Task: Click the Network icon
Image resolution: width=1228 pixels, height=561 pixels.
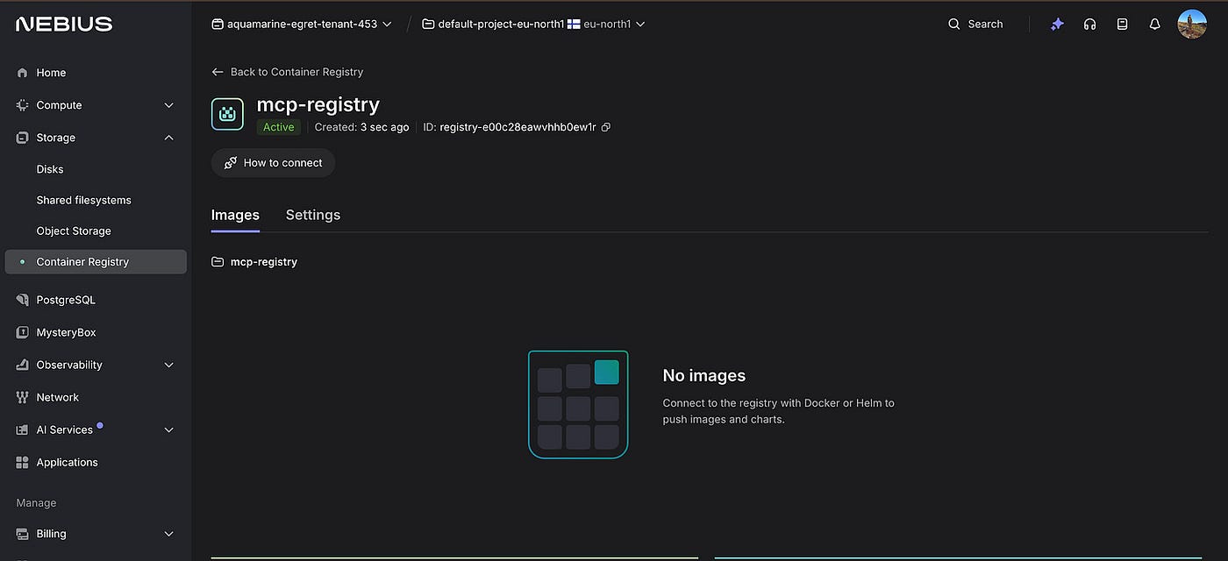Action: (x=23, y=397)
